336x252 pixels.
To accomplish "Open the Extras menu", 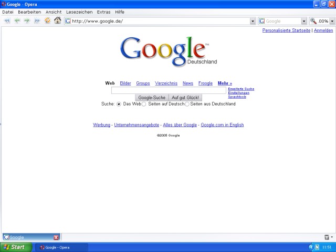I will (103, 12).
